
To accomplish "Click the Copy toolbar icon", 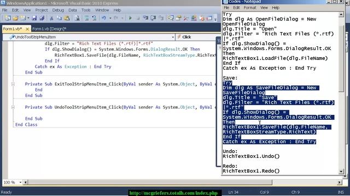I will [59, 18].
